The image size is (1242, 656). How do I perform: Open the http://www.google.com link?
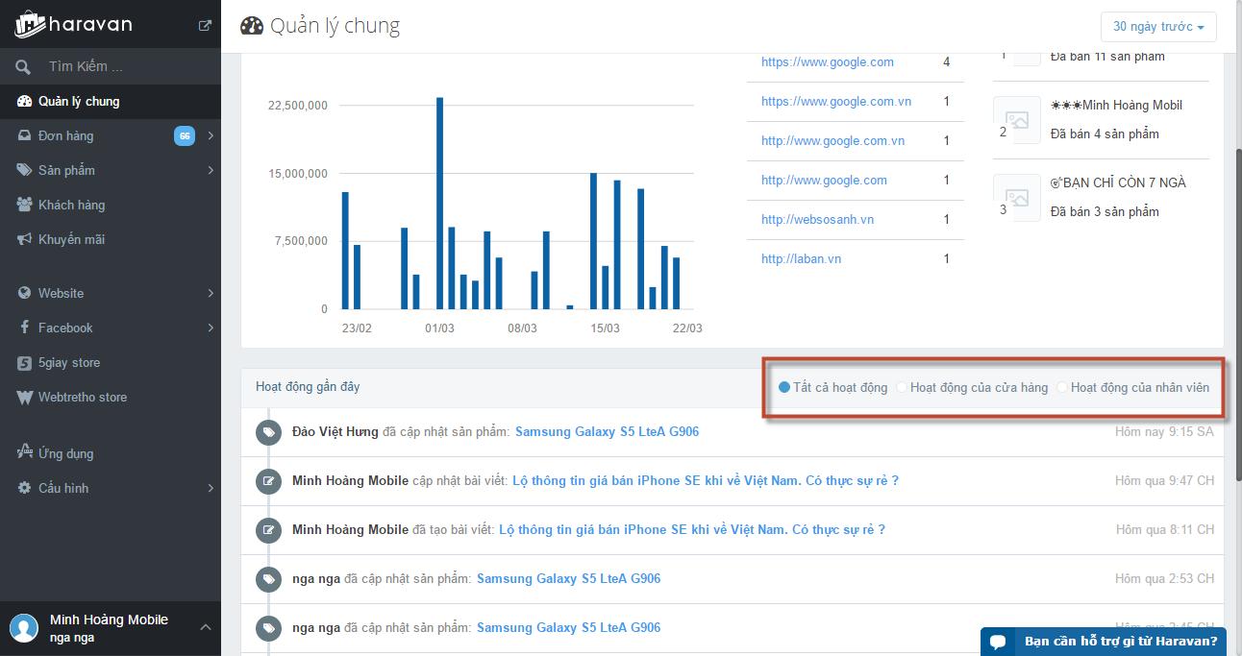tap(824, 180)
